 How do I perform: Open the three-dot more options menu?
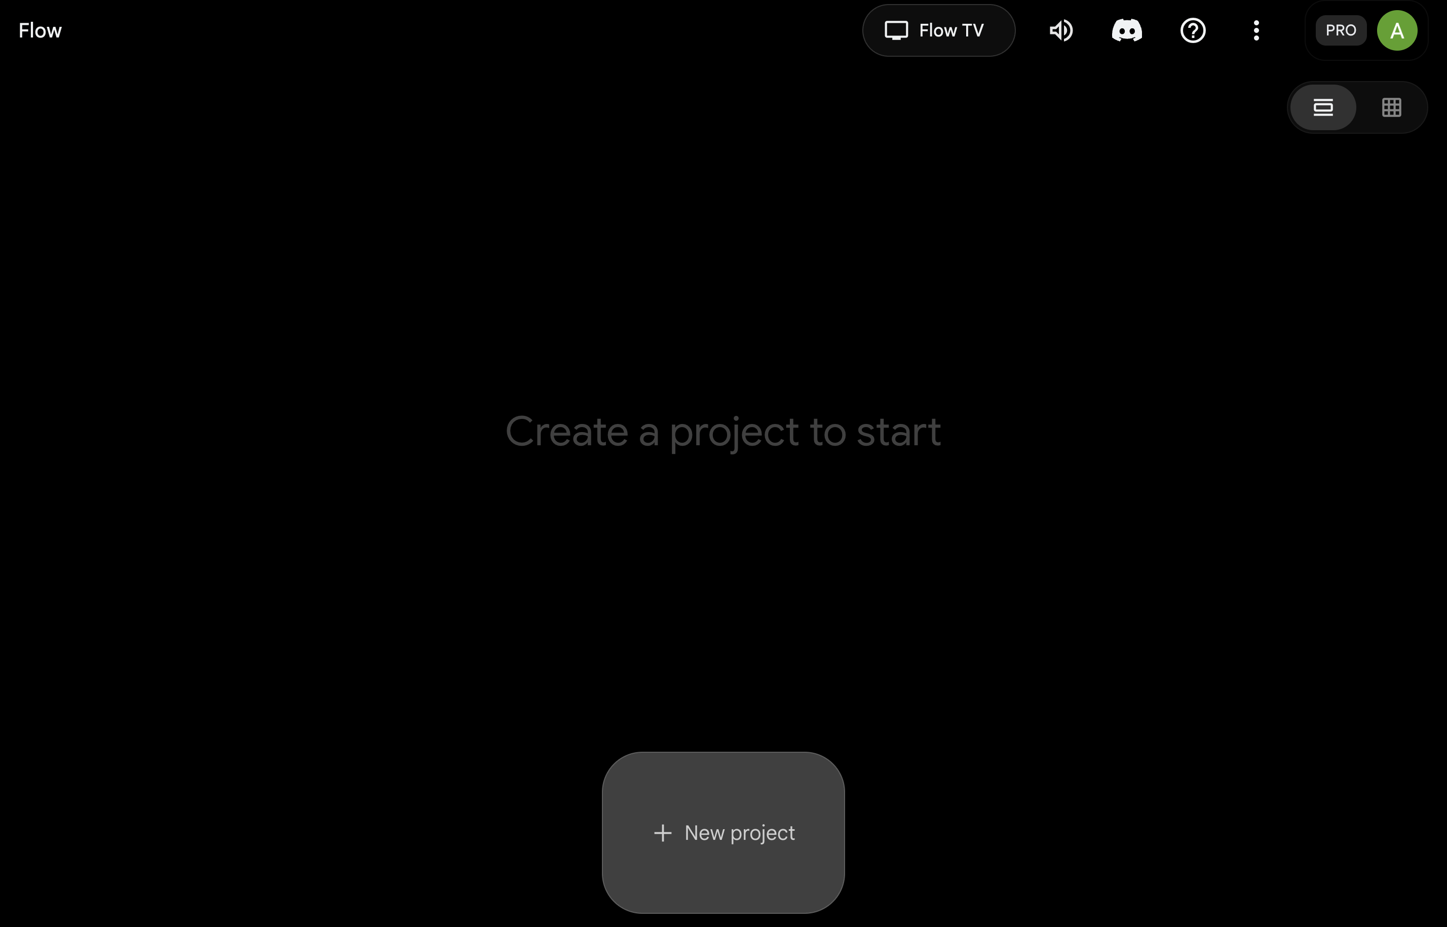coord(1256,30)
